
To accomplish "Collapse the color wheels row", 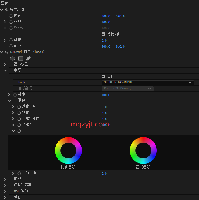I will pos(14,131).
